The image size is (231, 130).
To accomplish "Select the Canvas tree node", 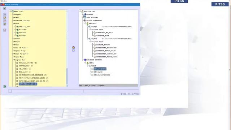I will point(17,39).
